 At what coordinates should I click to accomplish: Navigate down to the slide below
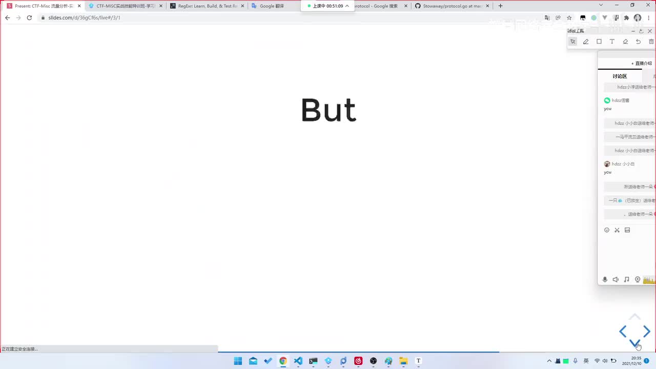[x=634, y=343]
